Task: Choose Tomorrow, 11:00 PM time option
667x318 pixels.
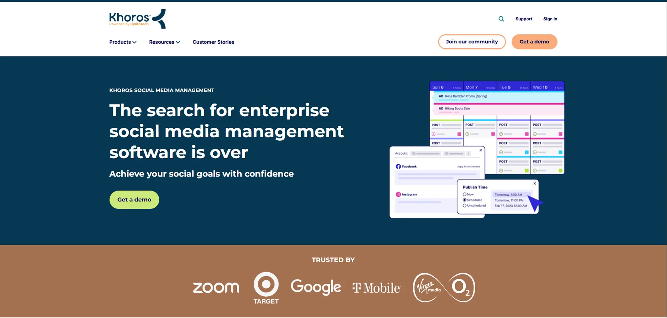Action: coord(509,200)
